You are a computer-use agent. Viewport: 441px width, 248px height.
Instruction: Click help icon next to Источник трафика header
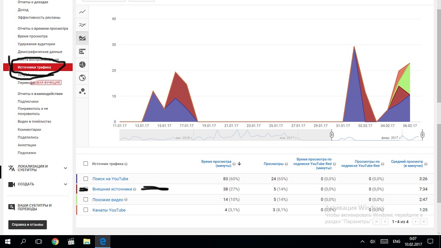tap(126, 164)
